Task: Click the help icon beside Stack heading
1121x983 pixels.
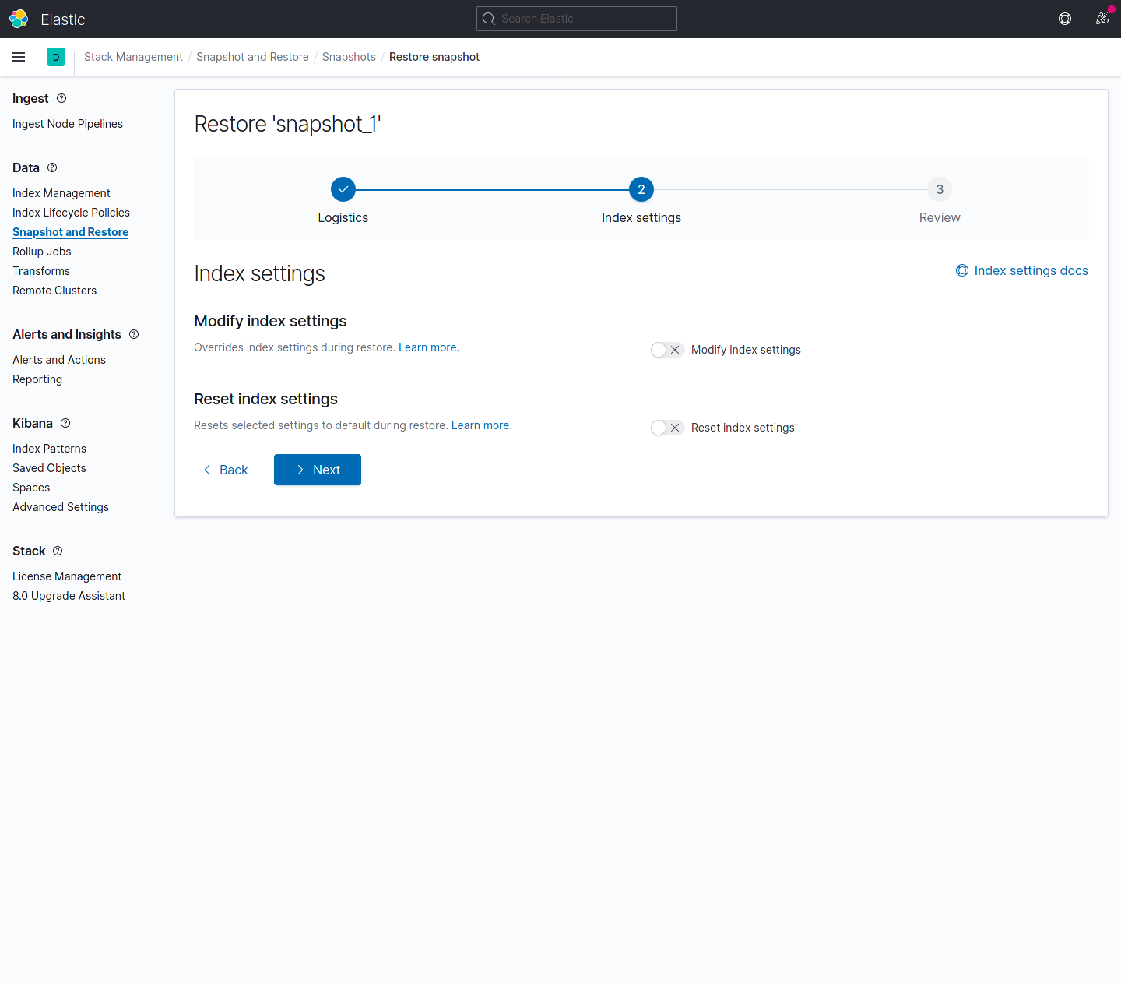Action: [58, 551]
